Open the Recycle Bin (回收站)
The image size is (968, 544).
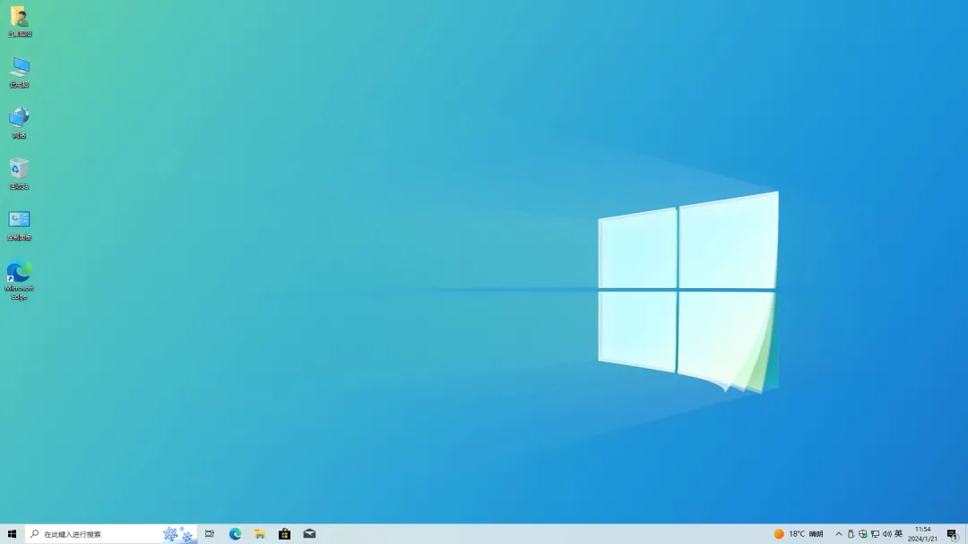20,170
